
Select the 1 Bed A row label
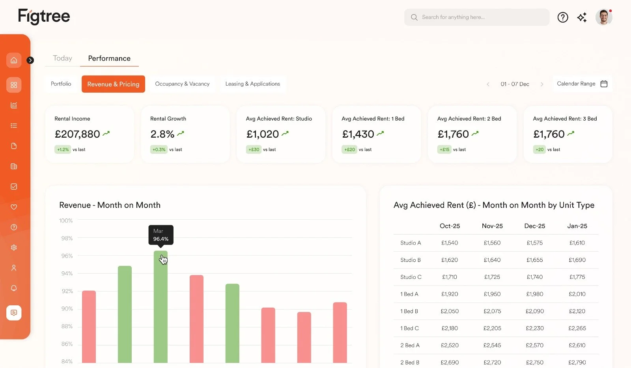click(409, 294)
